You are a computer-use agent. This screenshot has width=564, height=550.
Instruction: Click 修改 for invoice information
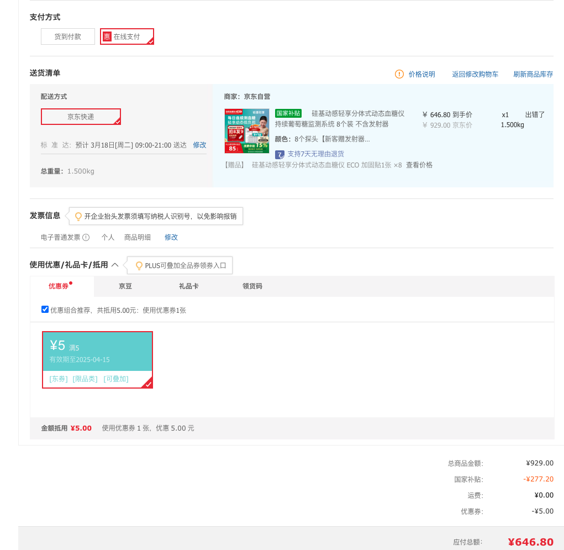(x=171, y=238)
